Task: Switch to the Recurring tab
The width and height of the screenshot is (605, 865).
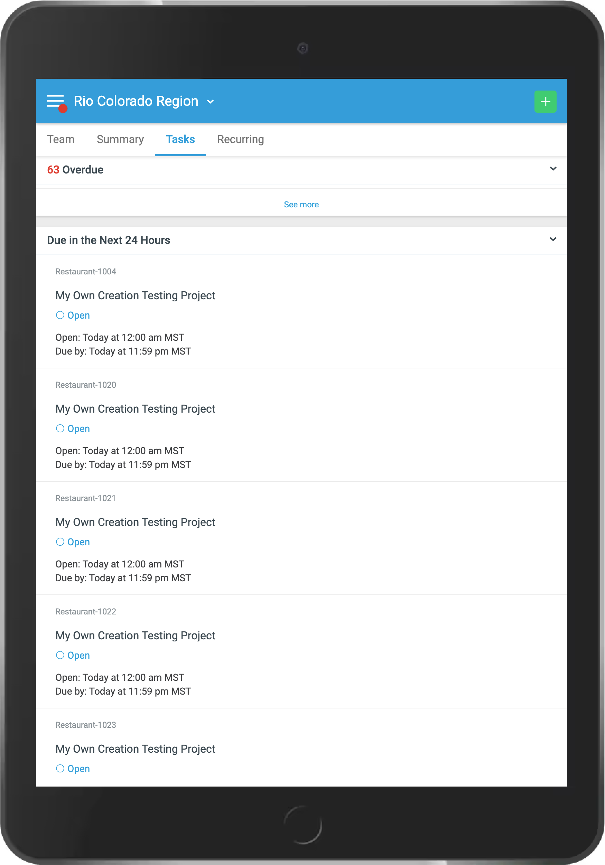Action: click(x=241, y=139)
